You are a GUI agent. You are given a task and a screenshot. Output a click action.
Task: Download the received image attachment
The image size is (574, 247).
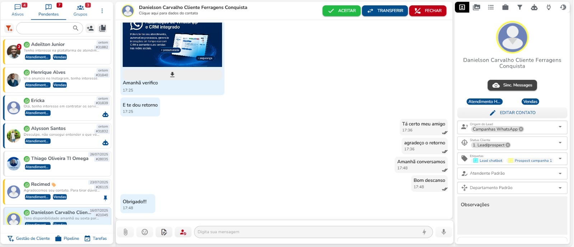pos(172,74)
